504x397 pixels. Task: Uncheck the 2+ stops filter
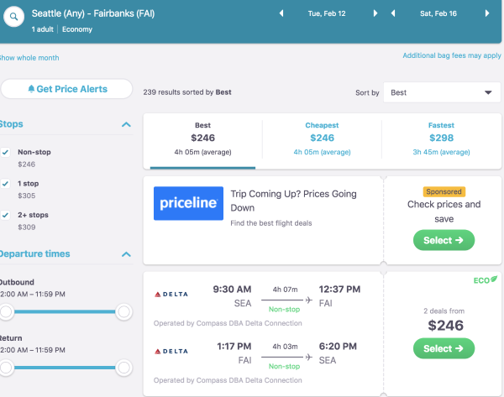click(x=6, y=215)
